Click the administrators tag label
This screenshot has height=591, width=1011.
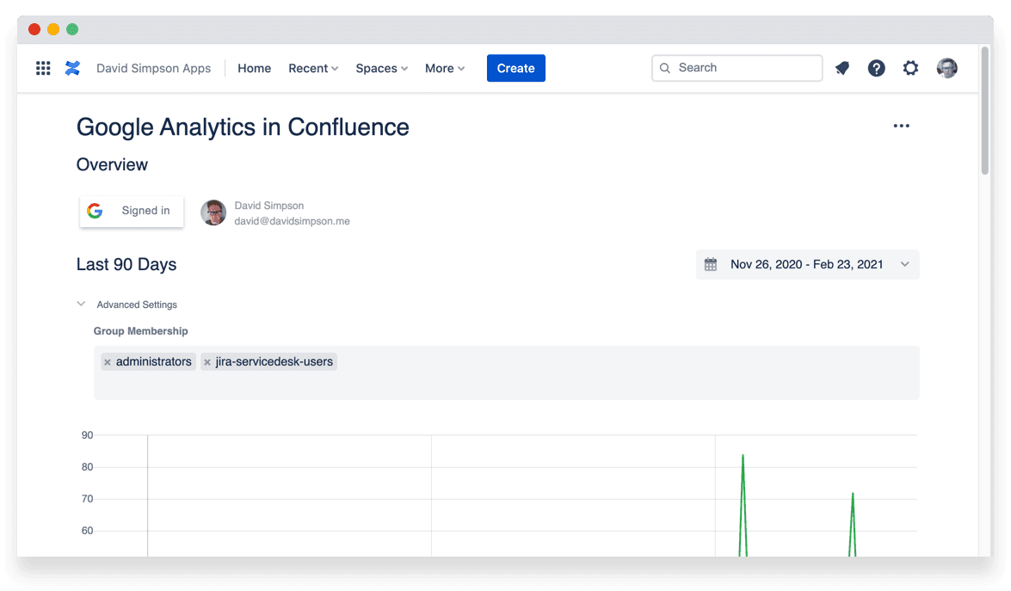[153, 362]
